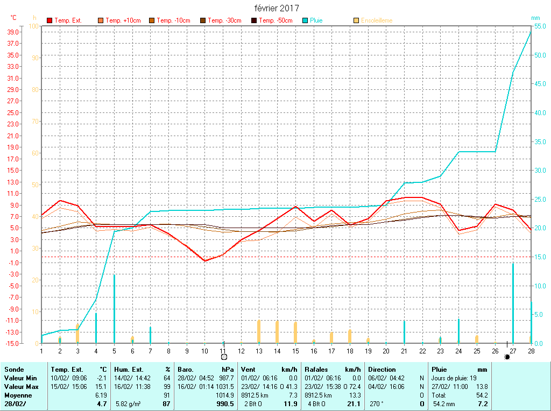This screenshot has width=551, height=411.
Task: Select the Direction column header
Action: [382, 370]
